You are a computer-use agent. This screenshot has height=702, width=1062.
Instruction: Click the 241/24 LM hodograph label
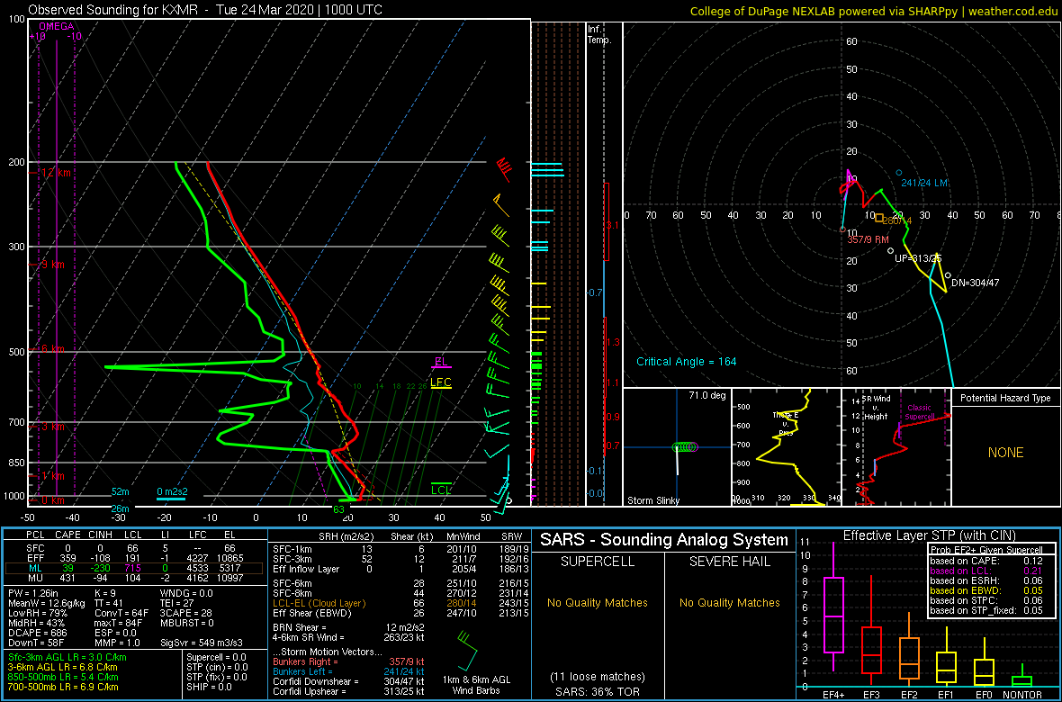click(925, 183)
